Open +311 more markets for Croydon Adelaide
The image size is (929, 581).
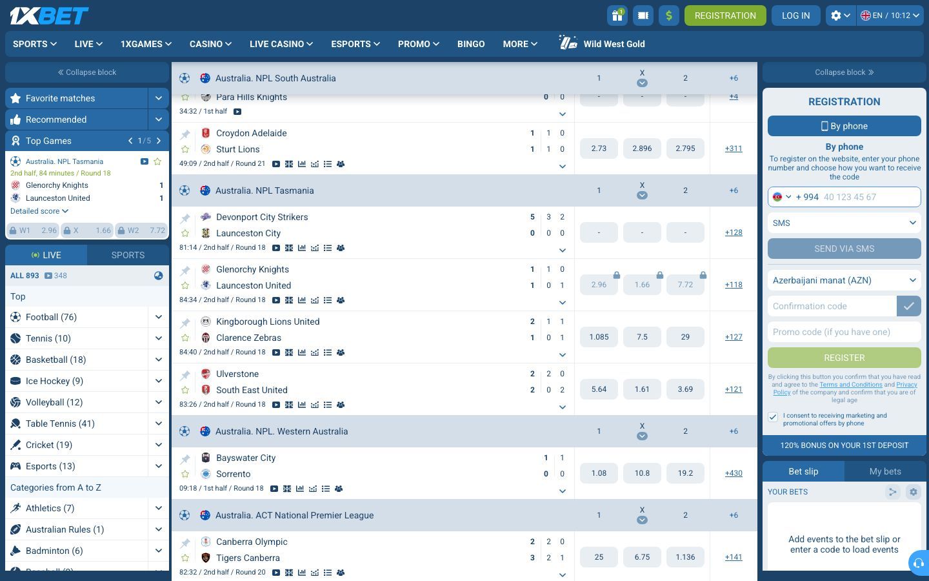(734, 148)
